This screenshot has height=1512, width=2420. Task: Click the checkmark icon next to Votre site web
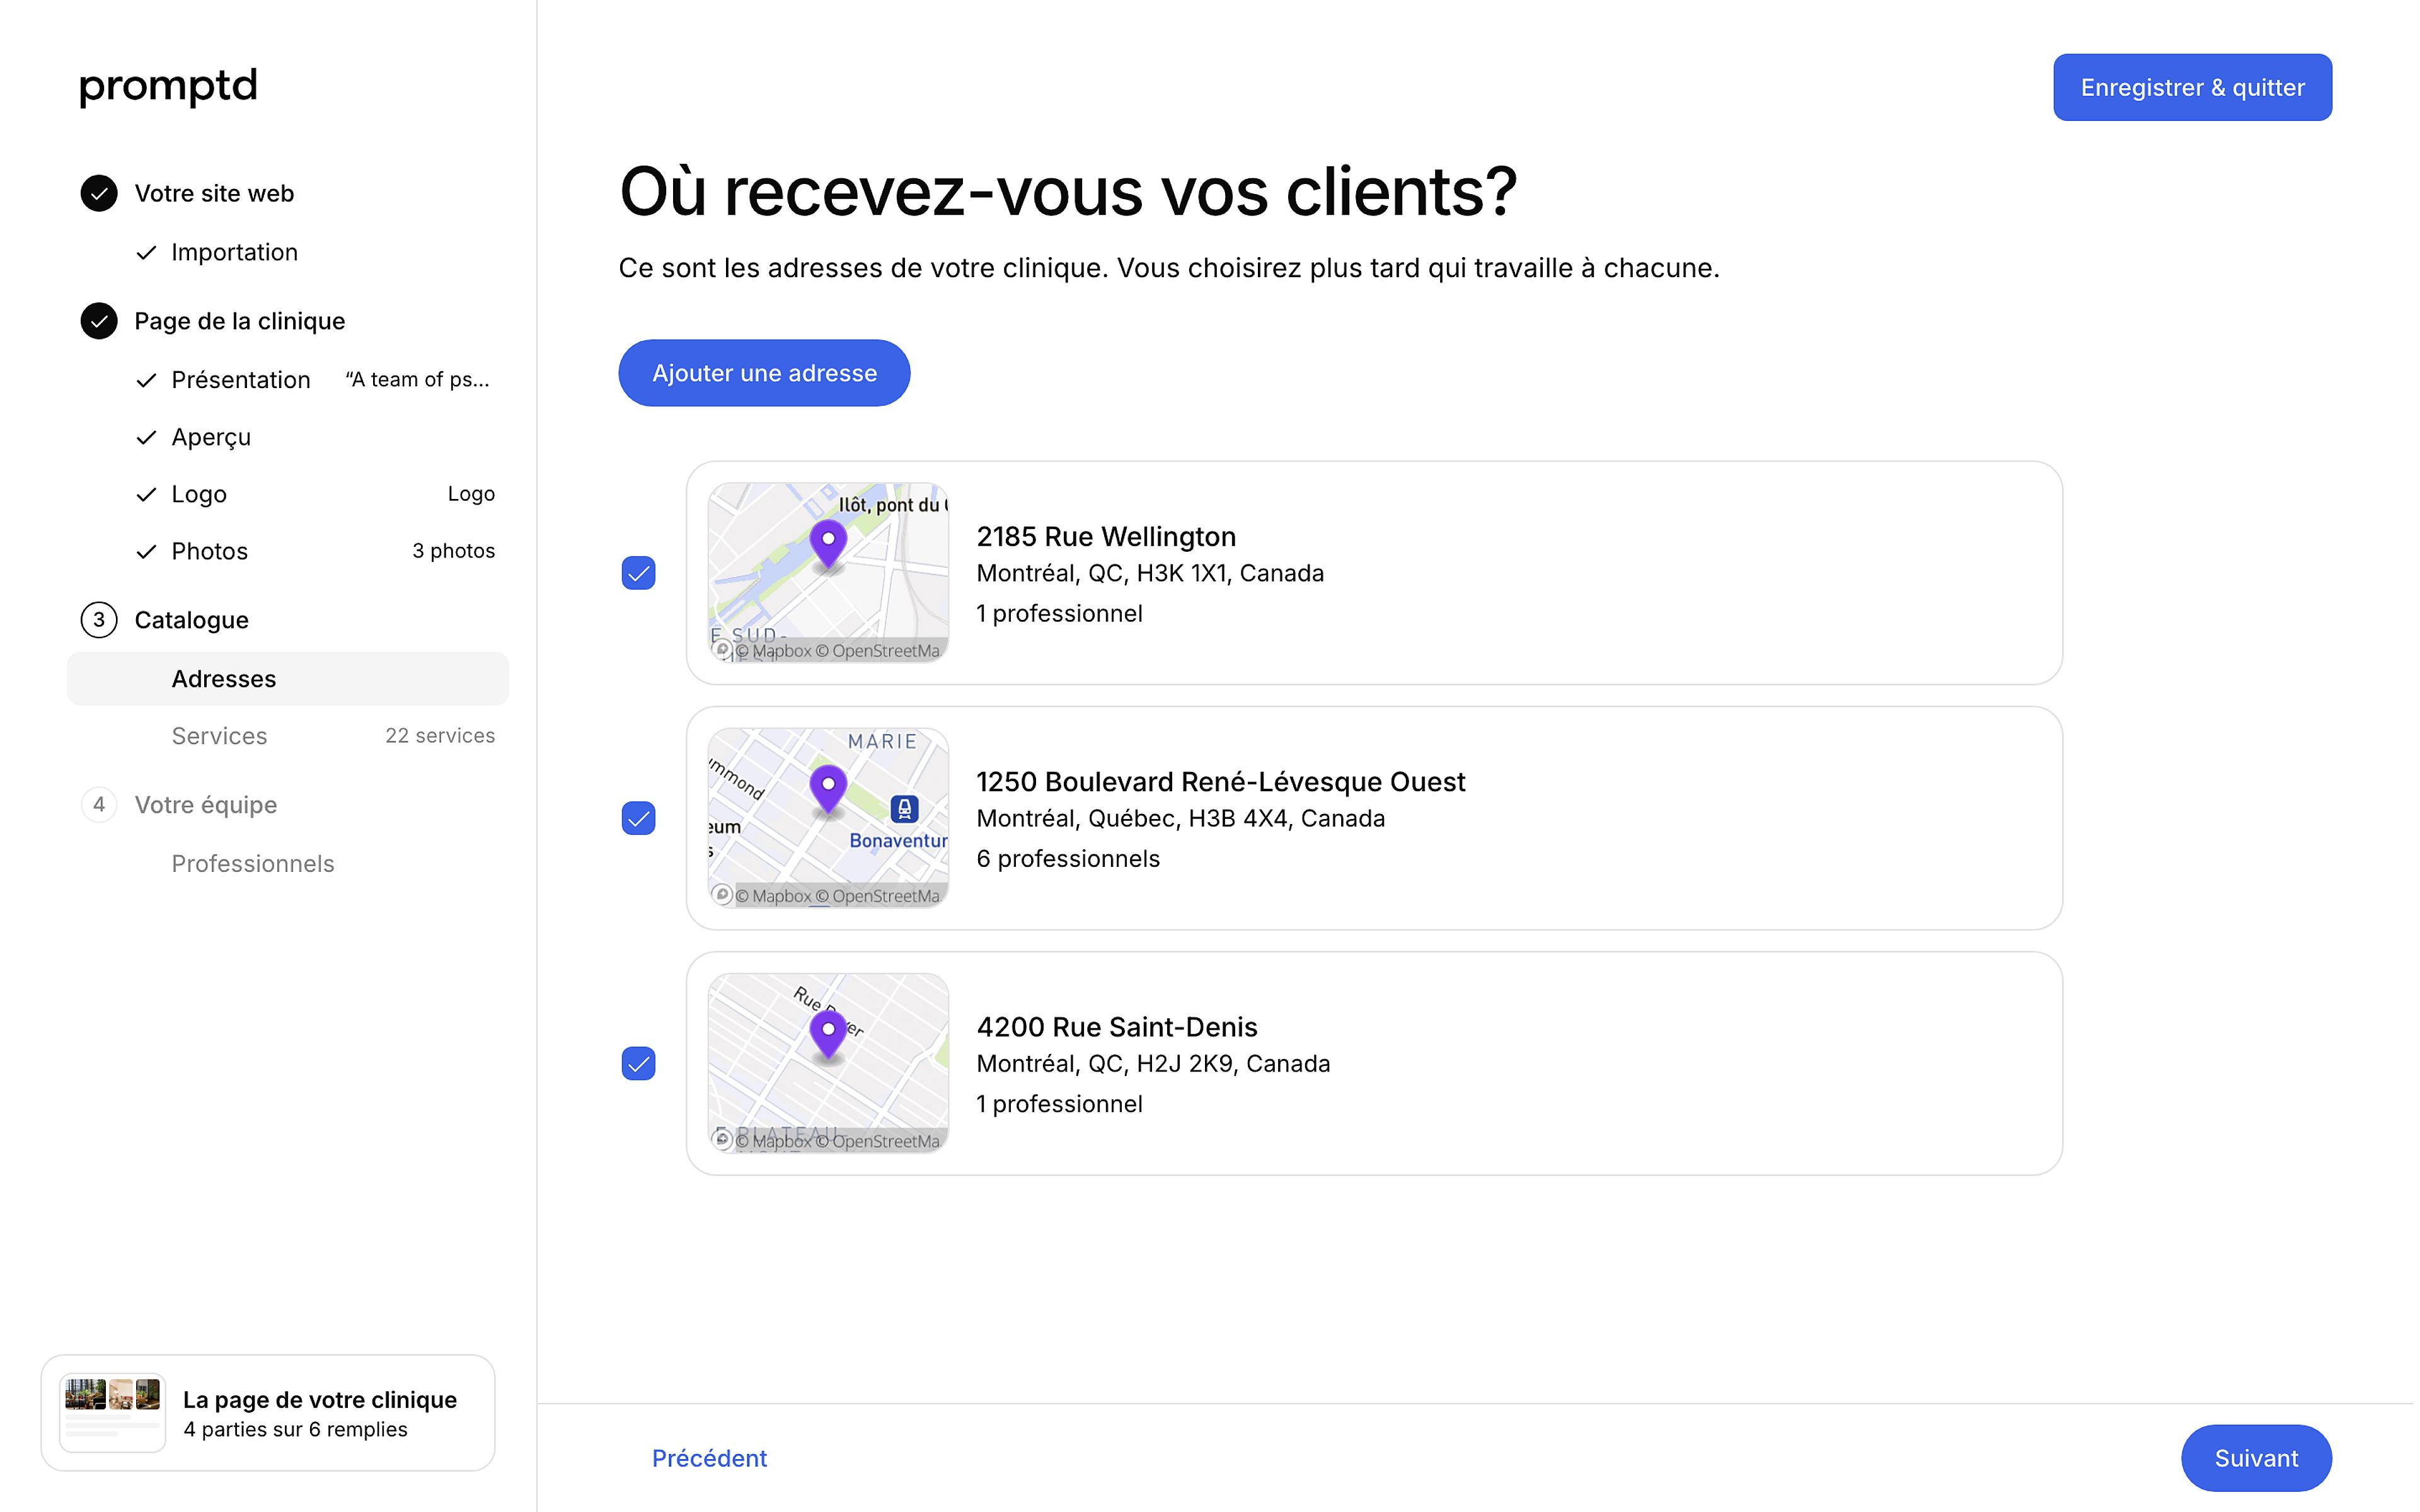(x=99, y=193)
